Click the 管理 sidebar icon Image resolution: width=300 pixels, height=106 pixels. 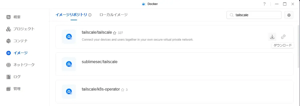9,89
